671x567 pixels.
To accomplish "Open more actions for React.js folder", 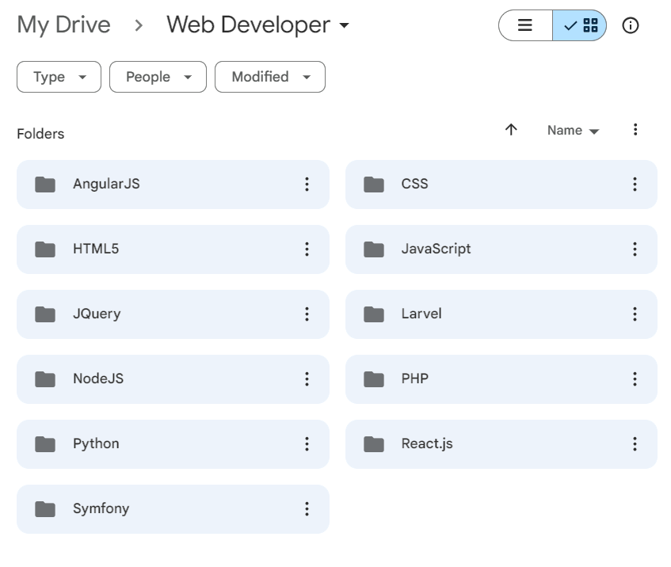I will click(x=635, y=443).
